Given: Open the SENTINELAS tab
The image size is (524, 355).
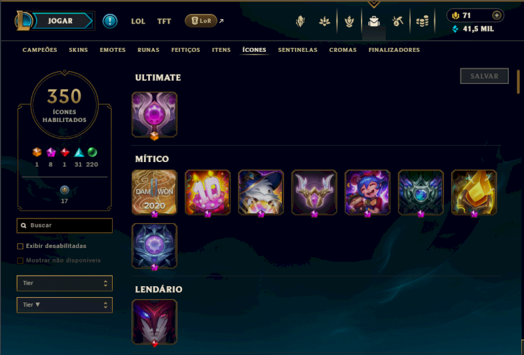Looking at the screenshot, I should coord(297,50).
